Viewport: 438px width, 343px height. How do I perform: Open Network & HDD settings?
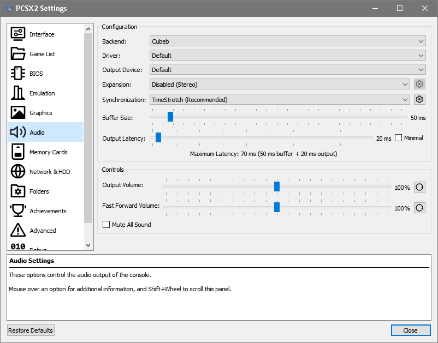pyautogui.click(x=45, y=171)
